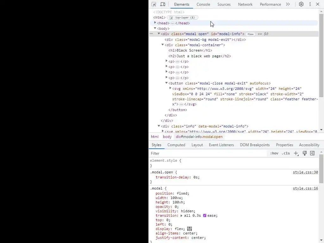Expand ellipsis inside the feather-x svg

click(181, 104)
